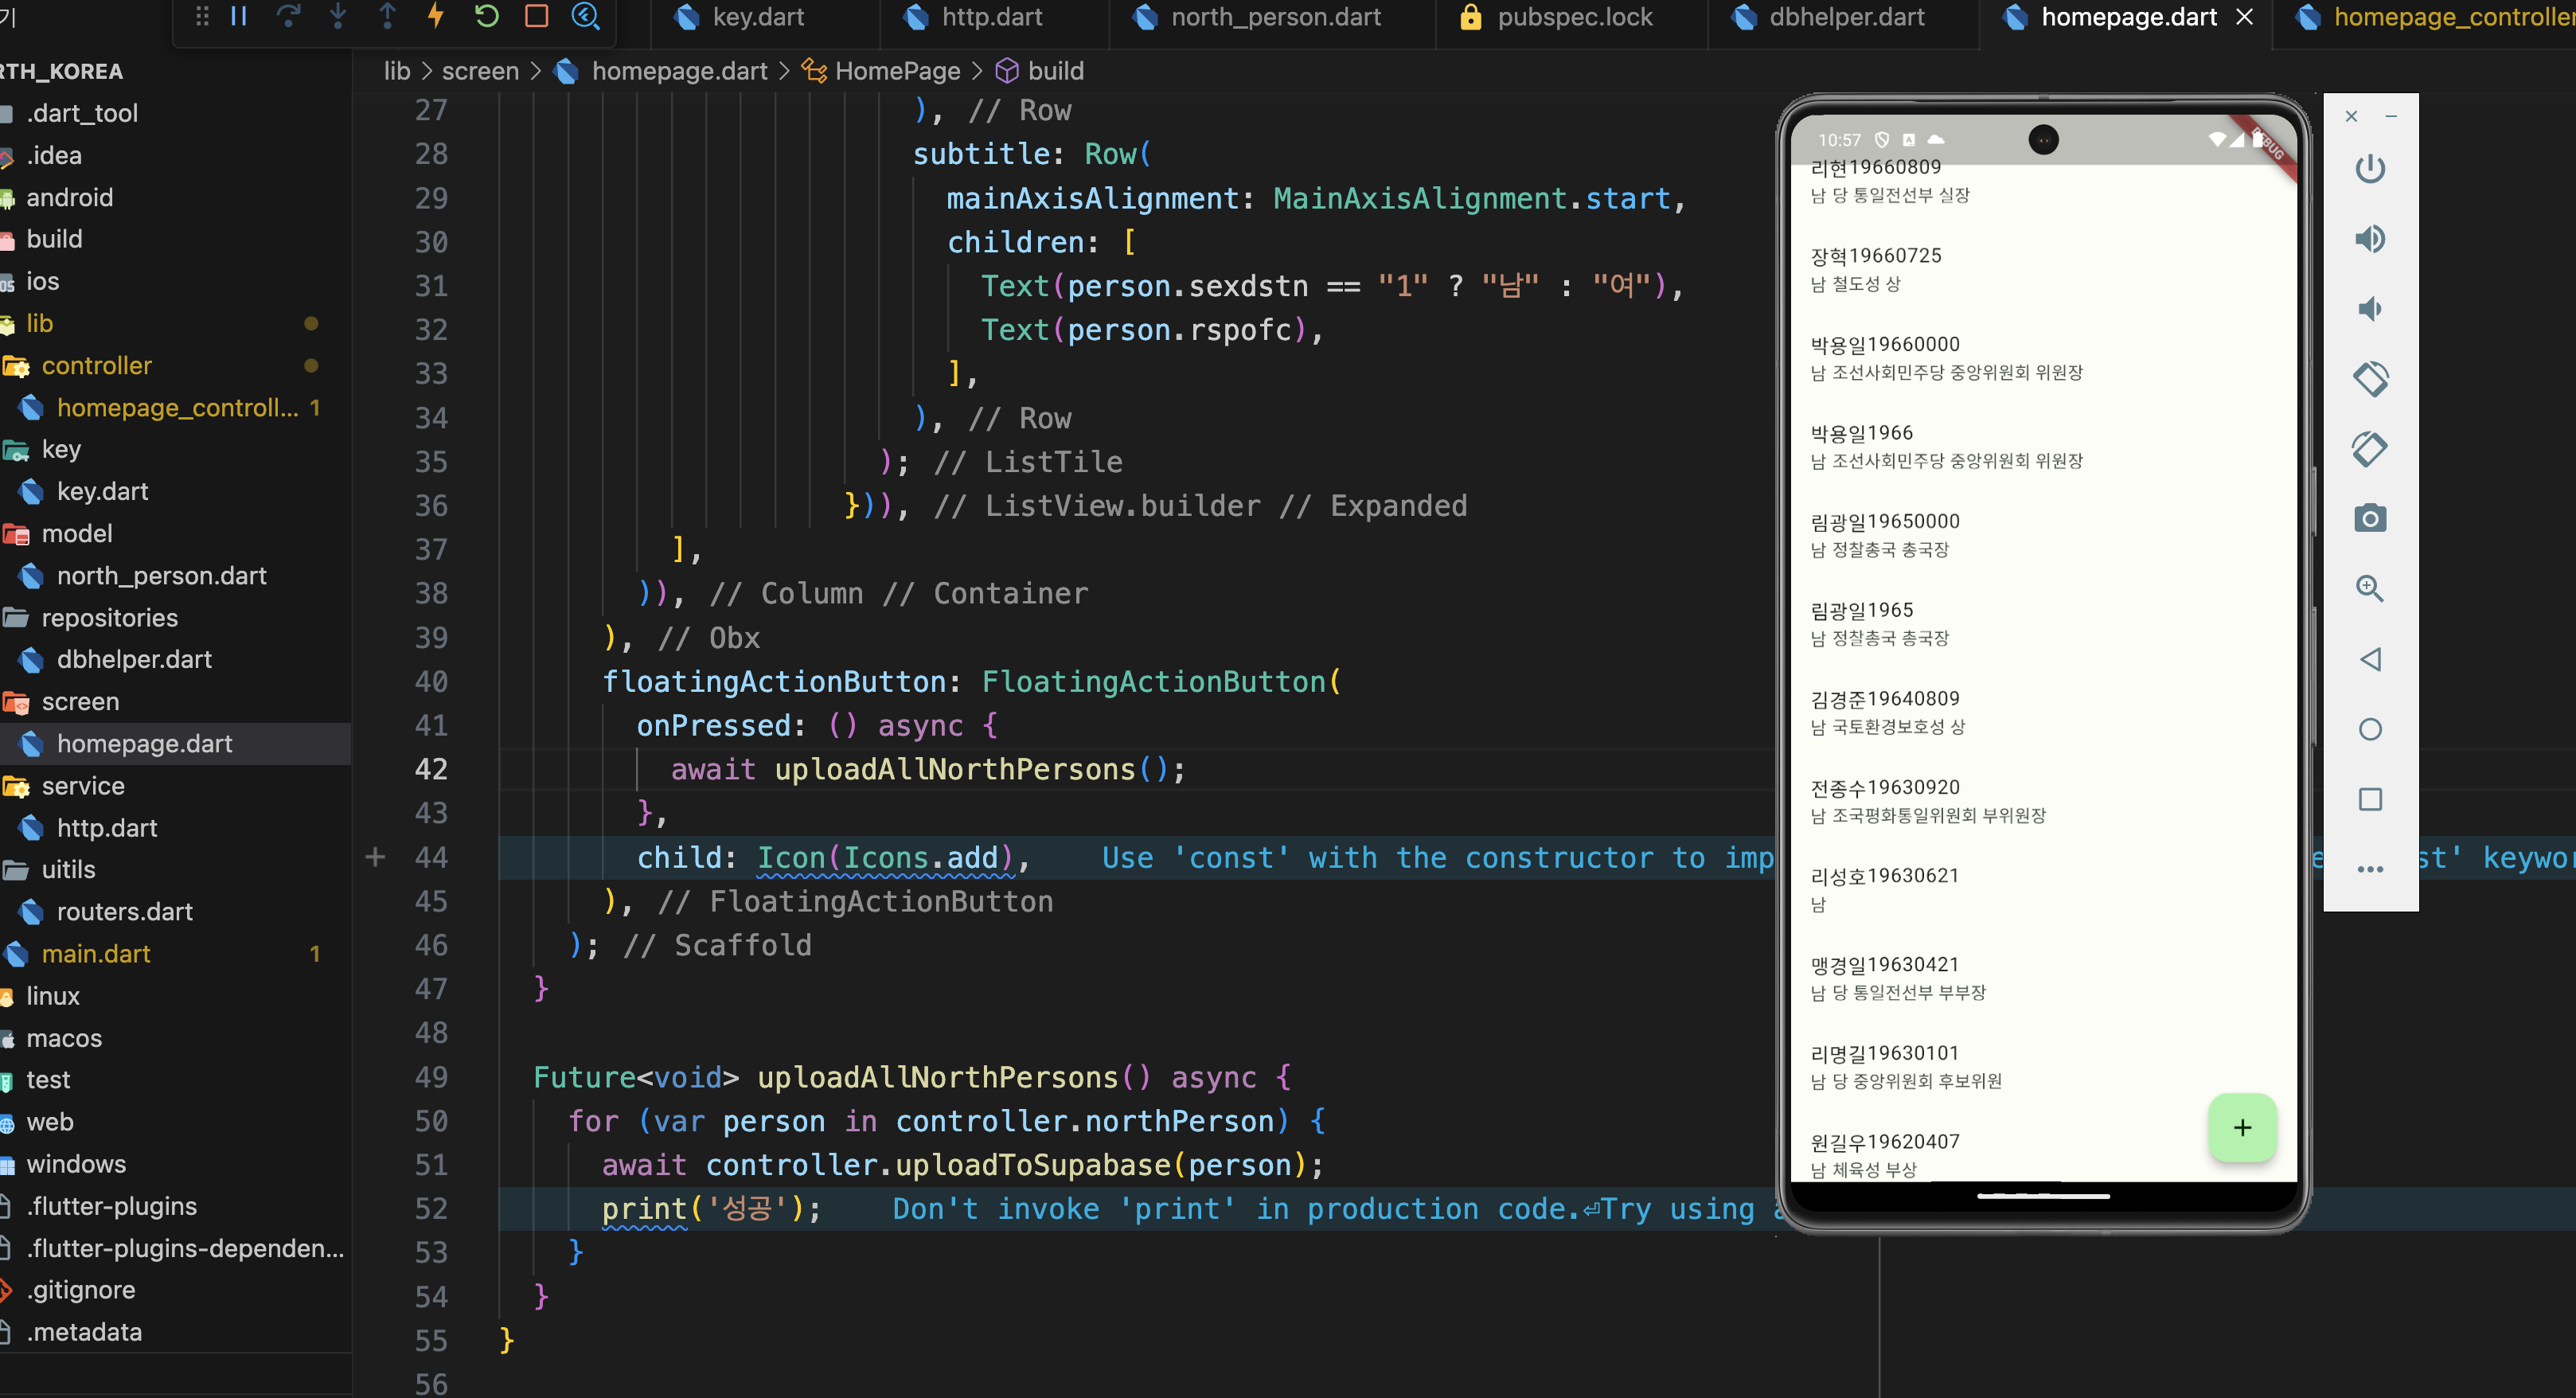Collapse the controller folder
The image size is (2576, 1398).
click(x=96, y=366)
